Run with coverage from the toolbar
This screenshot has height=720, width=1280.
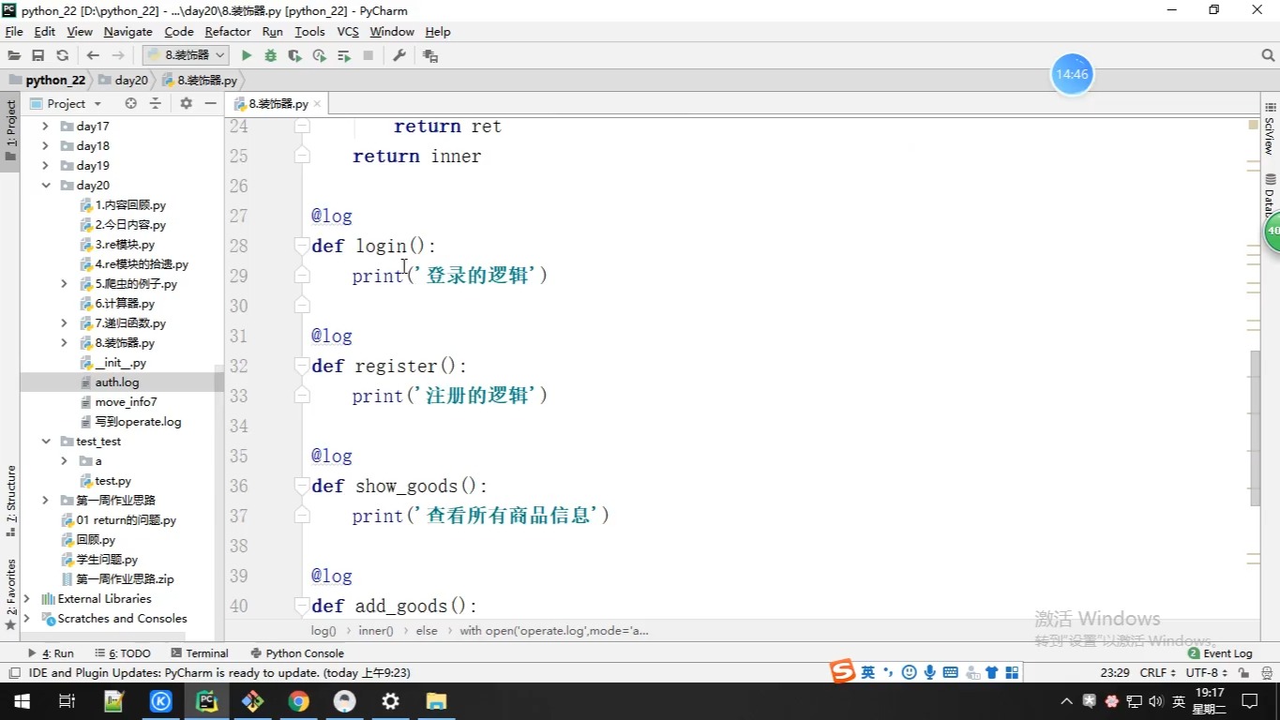295,56
